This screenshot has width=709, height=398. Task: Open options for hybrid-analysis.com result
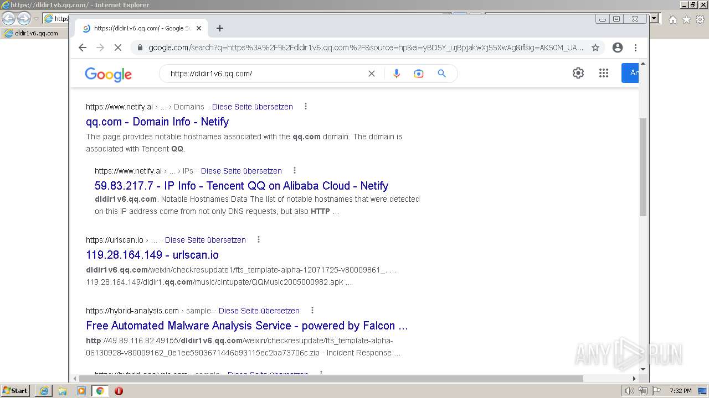[x=312, y=311]
